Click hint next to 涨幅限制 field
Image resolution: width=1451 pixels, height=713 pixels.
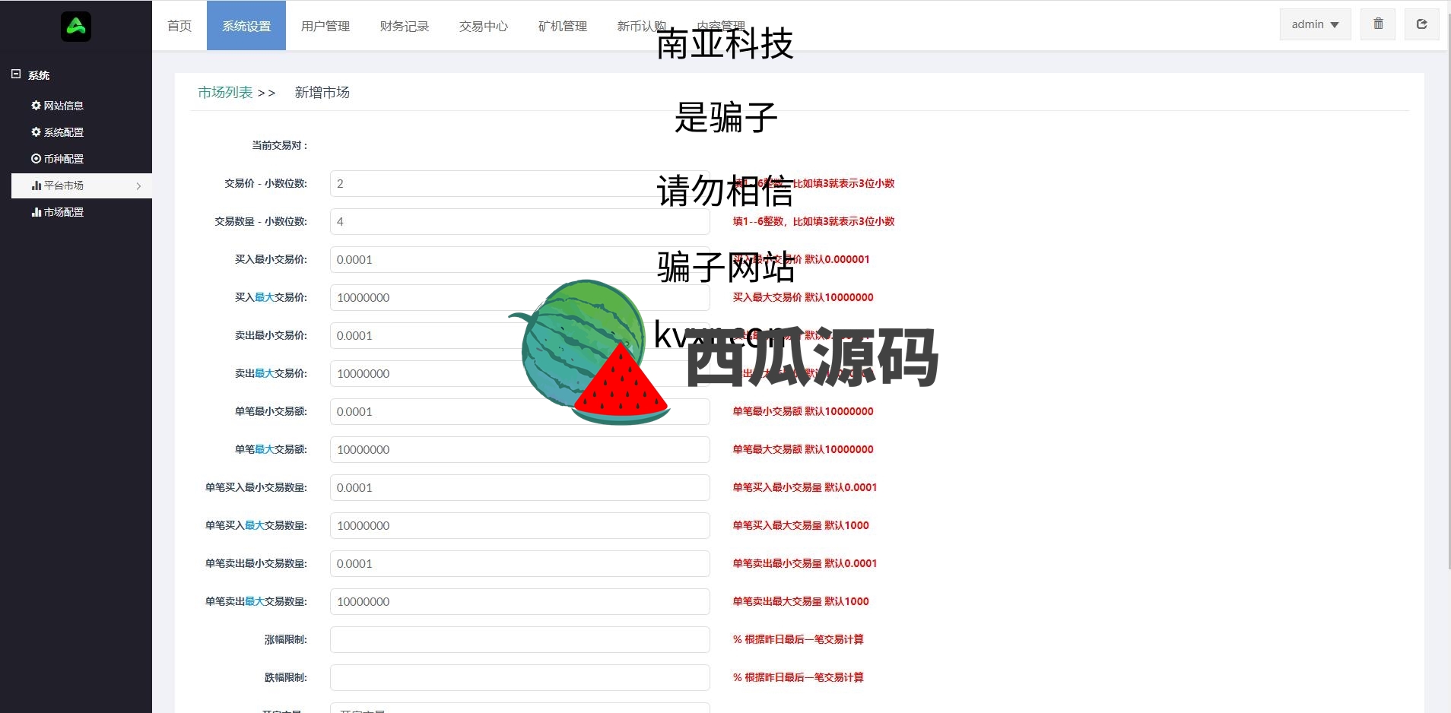pos(799,639)
